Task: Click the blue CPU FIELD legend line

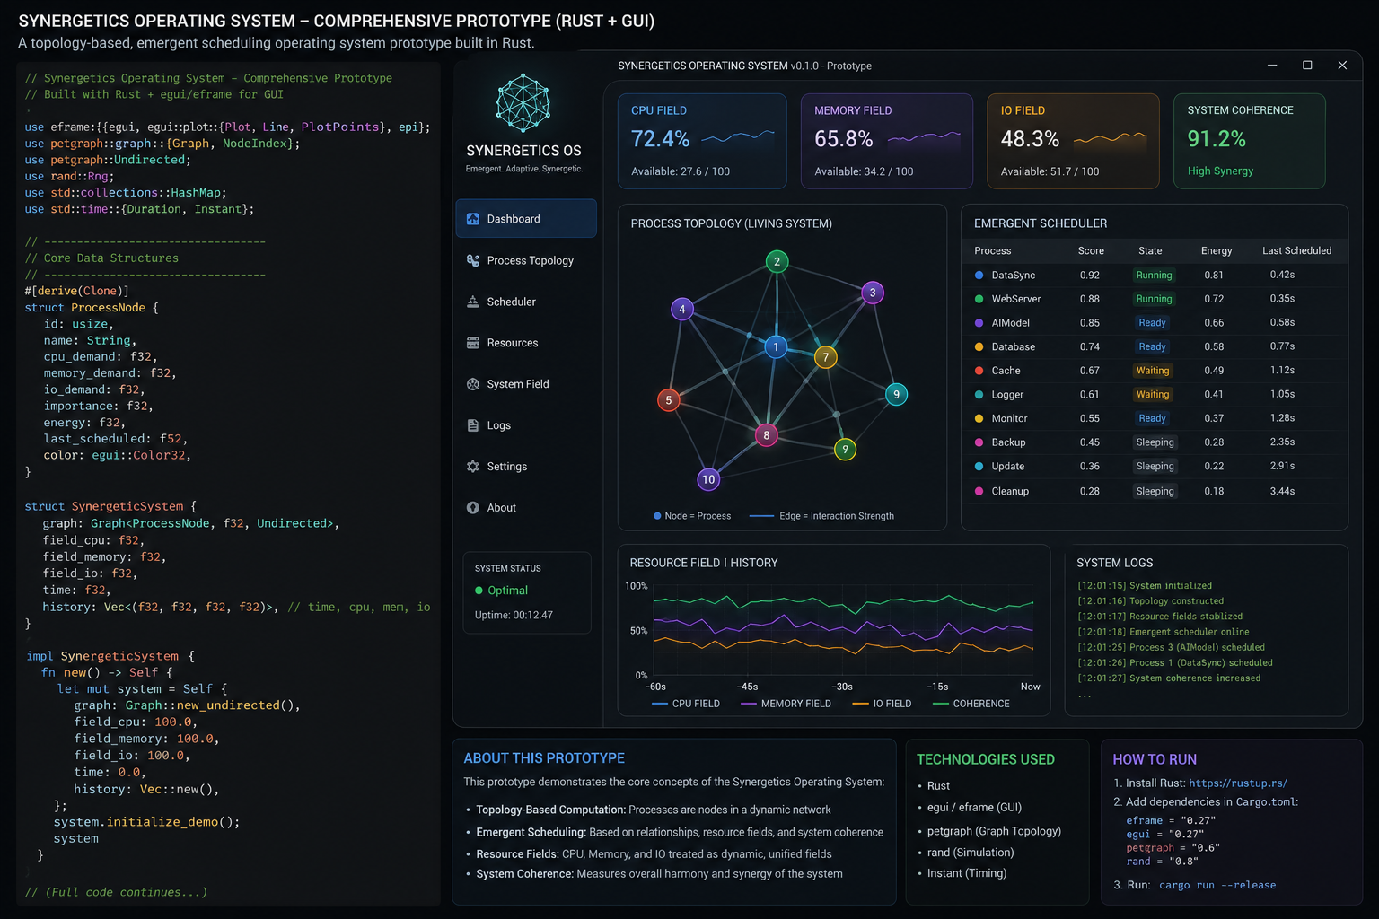Action: point(660,704)
